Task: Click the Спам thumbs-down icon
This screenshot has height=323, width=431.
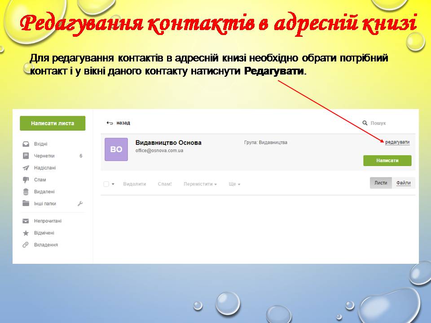Action: (x=26, y=180)
